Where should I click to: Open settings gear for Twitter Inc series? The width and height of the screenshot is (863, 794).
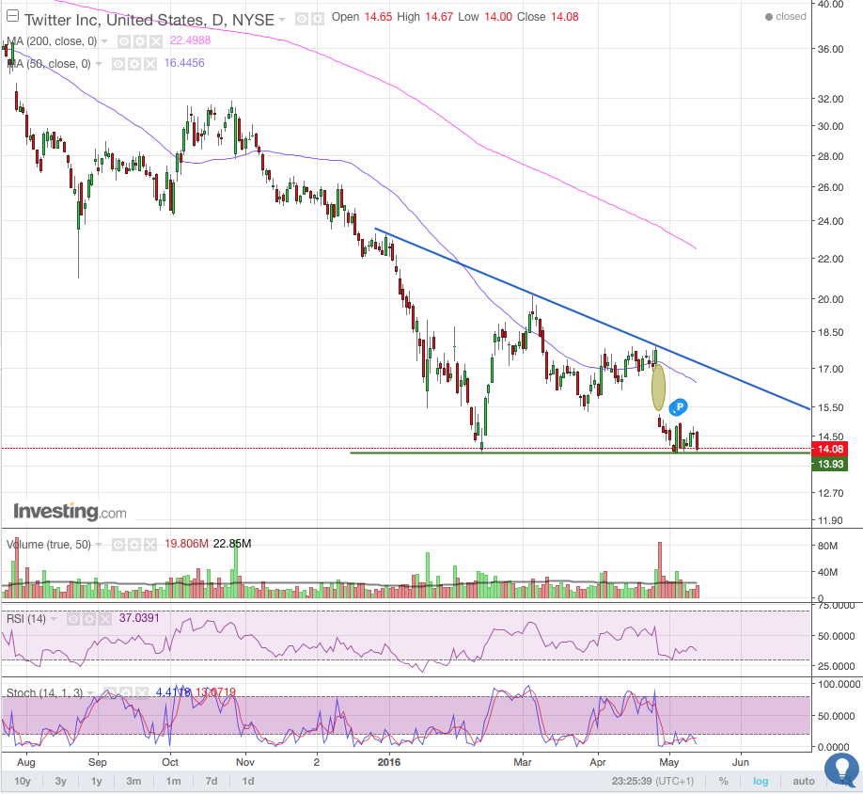point(318,19)
